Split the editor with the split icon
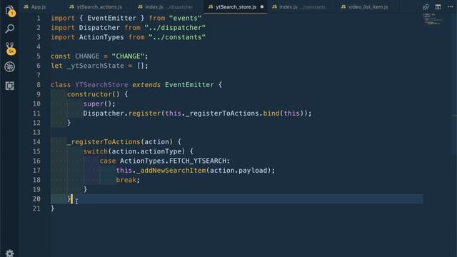 point(438,6)
